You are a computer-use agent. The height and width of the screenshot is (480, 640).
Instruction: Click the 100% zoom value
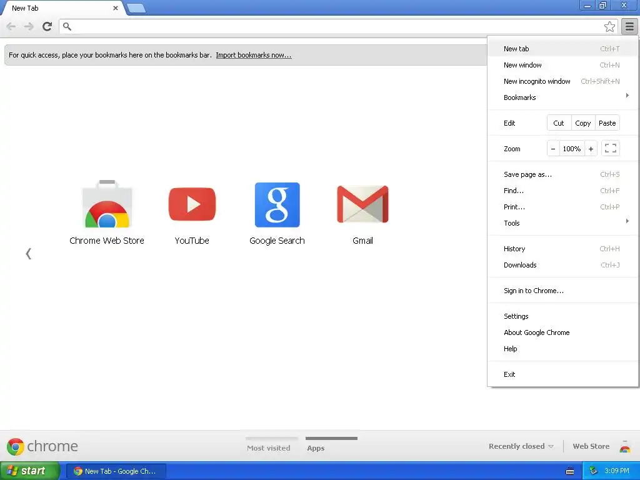click(x=571, y=149)
